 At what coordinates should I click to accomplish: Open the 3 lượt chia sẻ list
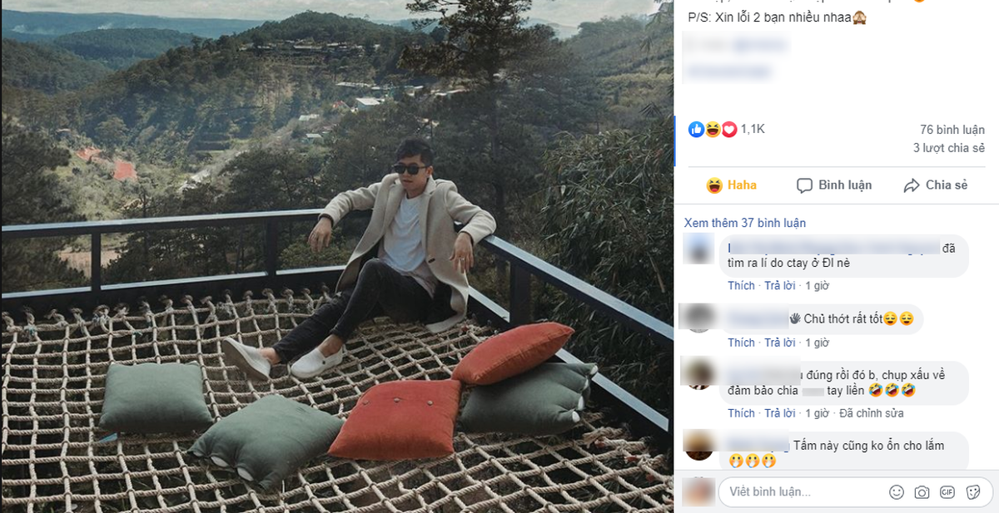(x=948, y=148)
